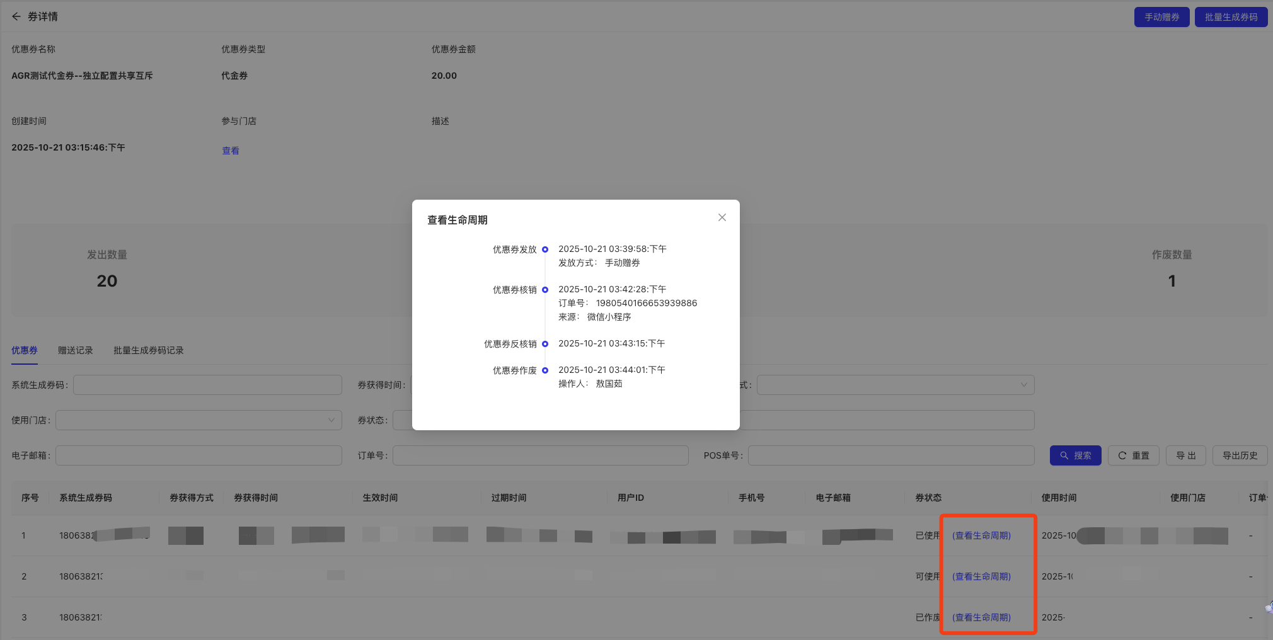The height and width of the screenshot is (640, 1273).
Task: Open the 使用门店 dropdown
Action: point(199,420)
